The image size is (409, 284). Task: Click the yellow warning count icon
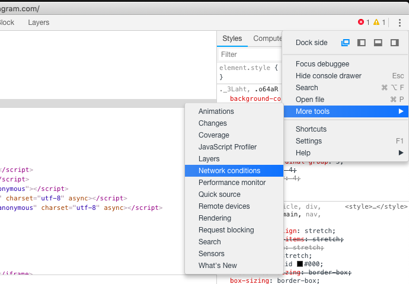coord(378,23)
